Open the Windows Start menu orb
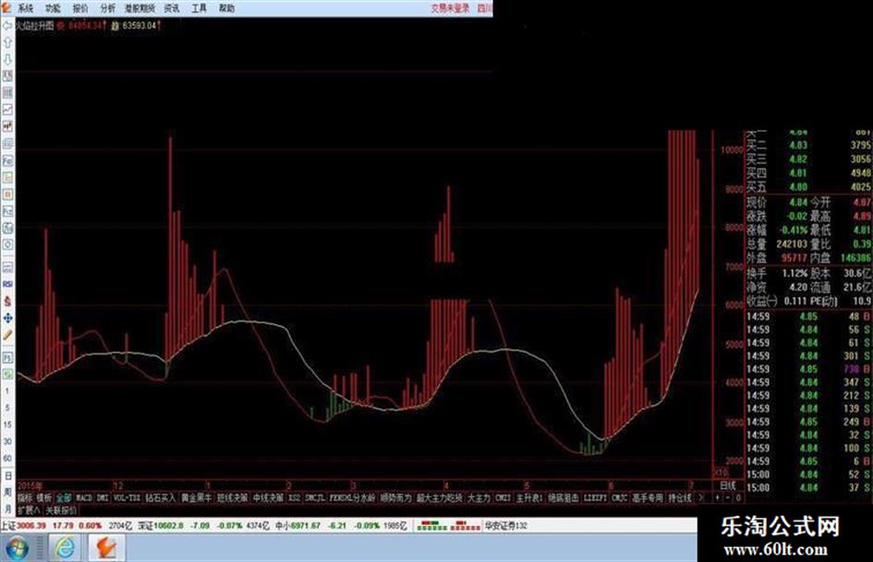 coord(17,549)
